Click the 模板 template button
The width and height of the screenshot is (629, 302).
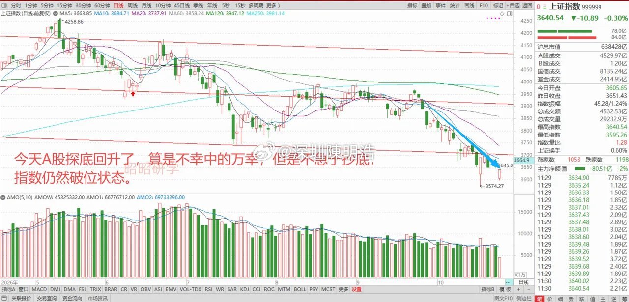pos(506,289)
